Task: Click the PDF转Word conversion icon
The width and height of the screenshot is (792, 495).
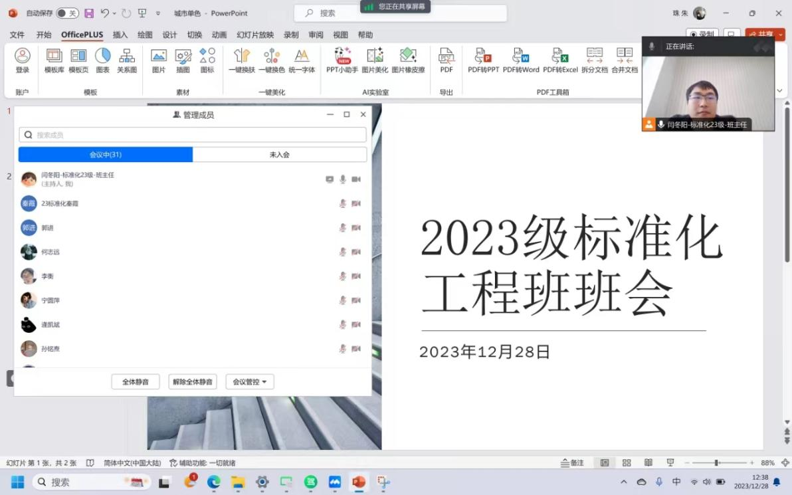Action: [x=521, y=60]
